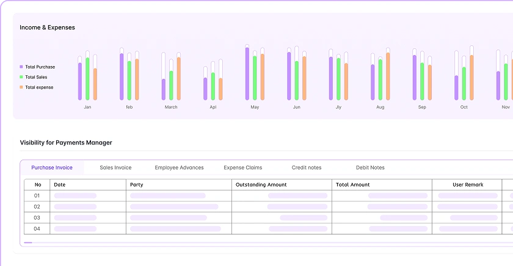Click the No column header

click(38, 185)
